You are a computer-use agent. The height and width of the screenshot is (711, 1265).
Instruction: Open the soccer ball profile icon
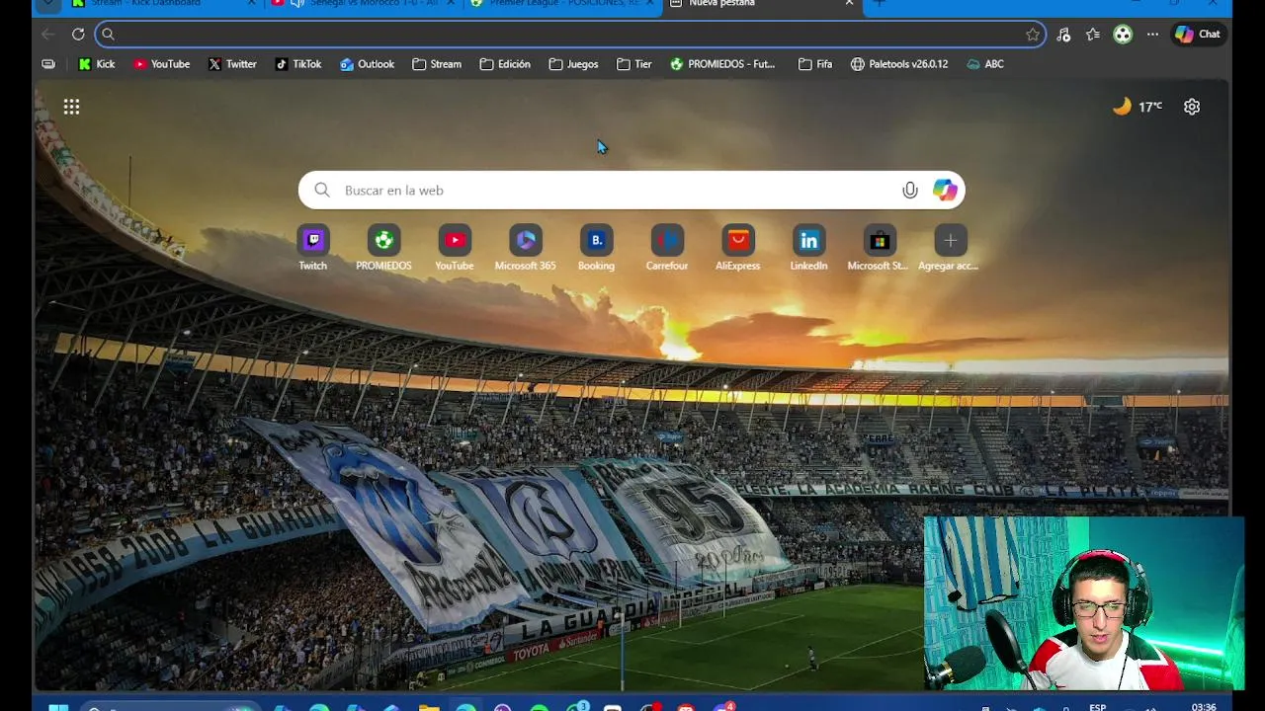[1123, 35]
